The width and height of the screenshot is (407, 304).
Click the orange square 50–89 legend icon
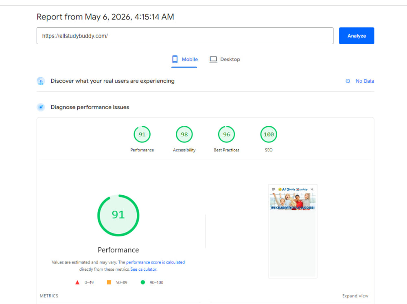(109, 282)
